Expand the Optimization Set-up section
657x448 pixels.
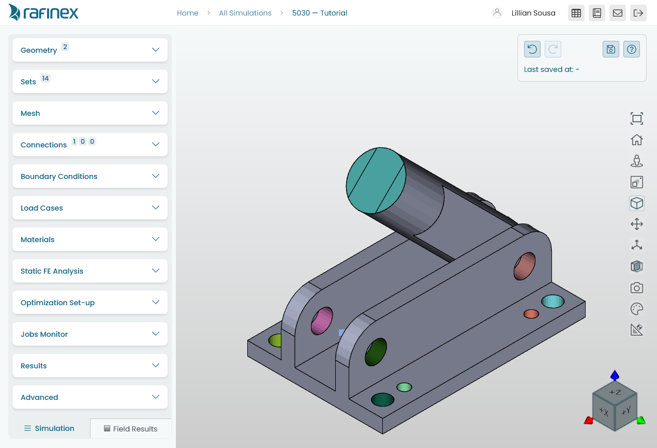tap(90, 302)
